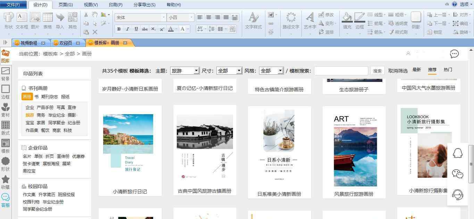The width and height of the screenshot is (474, 219).
Task: Open 图库 gallery in left sidebar
Action: pos(5,56)
